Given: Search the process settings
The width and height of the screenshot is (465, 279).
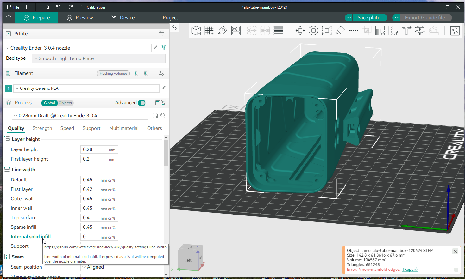Looking at the screenshot, I should point(163,116).
